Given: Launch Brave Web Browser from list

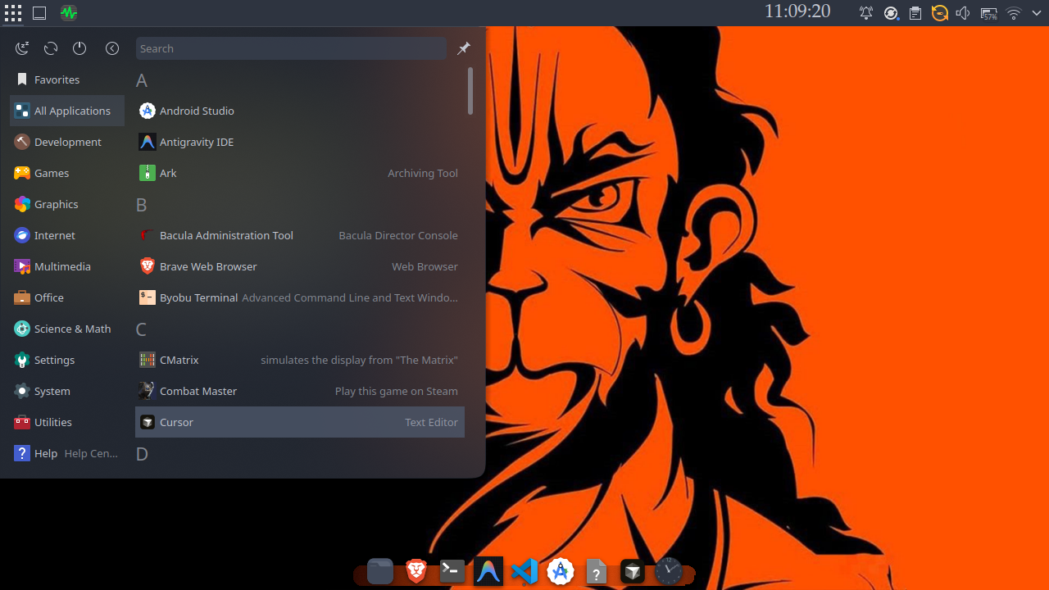Looking at the screenshot, I should (x=300, y=266).
